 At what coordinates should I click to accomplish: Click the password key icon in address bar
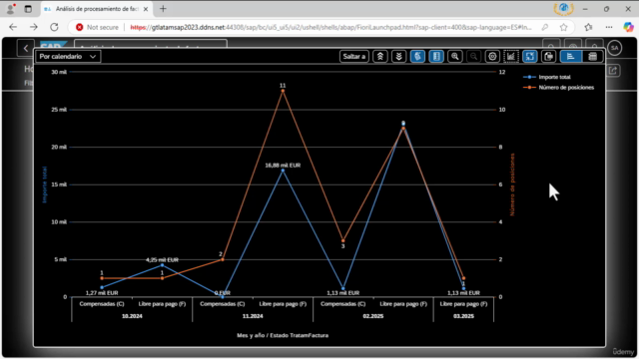545,27
